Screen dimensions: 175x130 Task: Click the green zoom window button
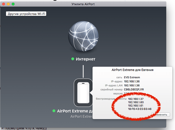coord(13,4)
